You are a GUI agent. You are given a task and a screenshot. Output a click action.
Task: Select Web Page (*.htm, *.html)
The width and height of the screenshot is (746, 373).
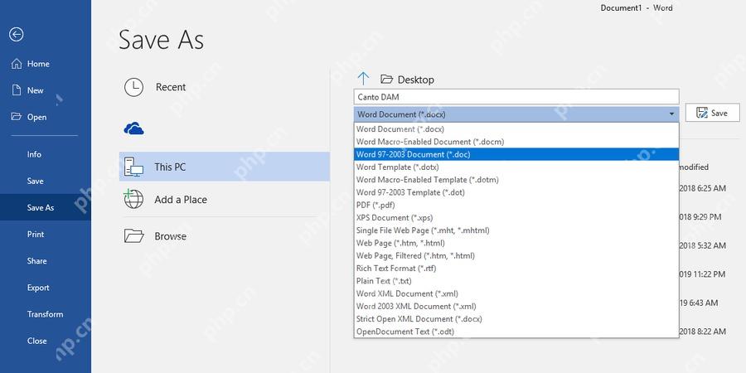[516, 243]
